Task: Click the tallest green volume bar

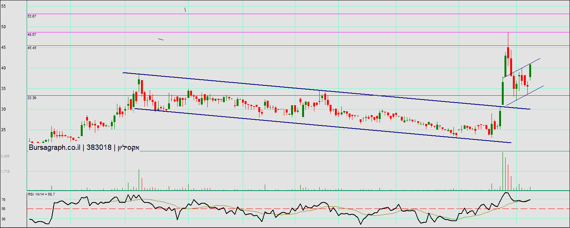Action: [x=503, y=171]
